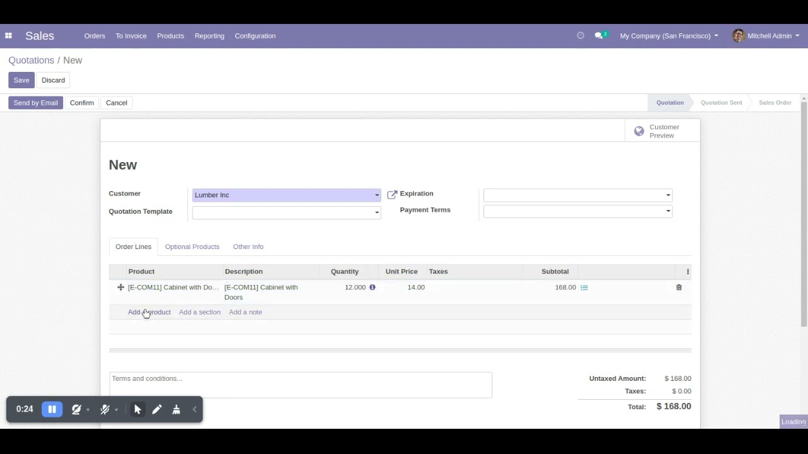Viewport: 808px width, 454px height.
Task: Open the Reporting menu
Action: pos(210,36)
